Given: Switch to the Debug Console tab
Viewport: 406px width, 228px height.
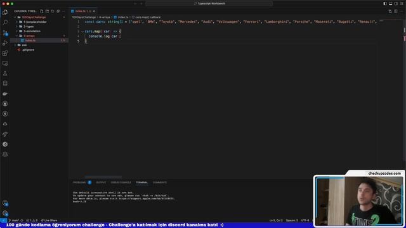Looking at the screenshot, I should (121, 182).
